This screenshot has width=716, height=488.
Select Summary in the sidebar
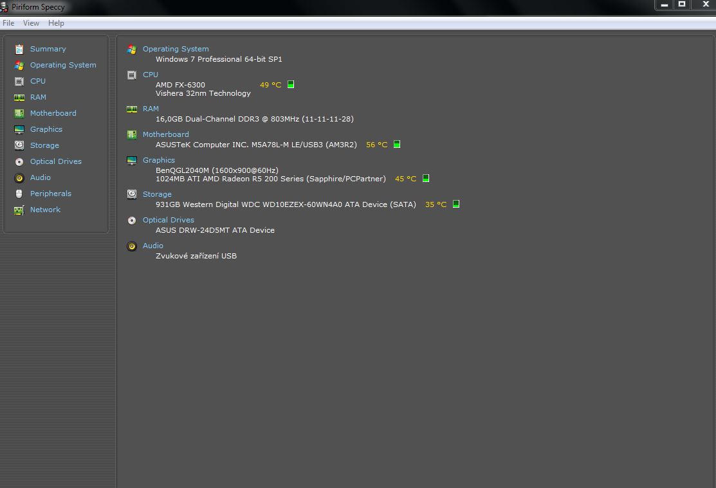[48, 49]
